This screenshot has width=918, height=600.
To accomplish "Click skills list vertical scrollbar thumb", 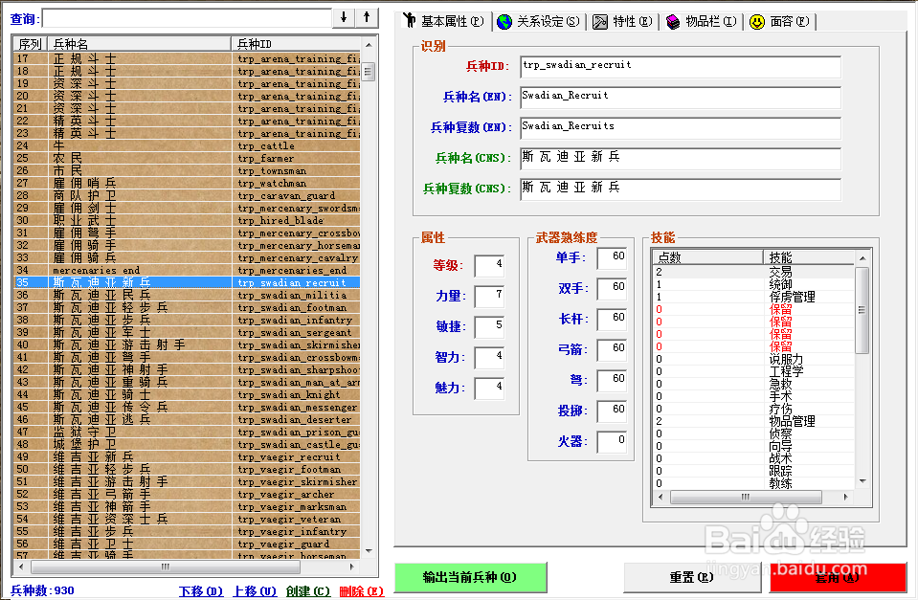I will (x=862, y=310).
